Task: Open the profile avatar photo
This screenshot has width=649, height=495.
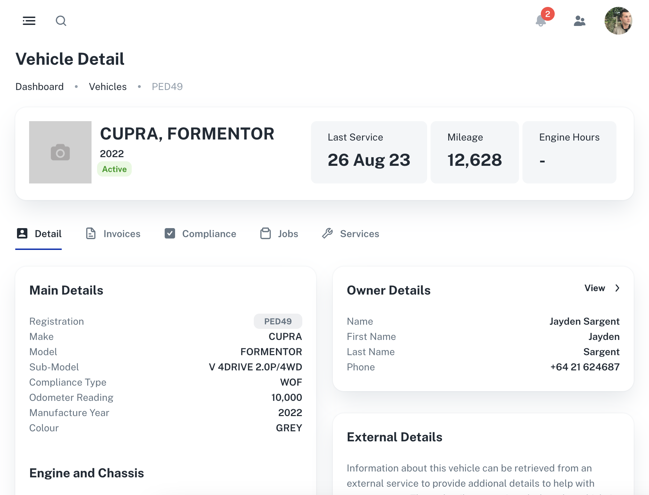Action: 618,21
